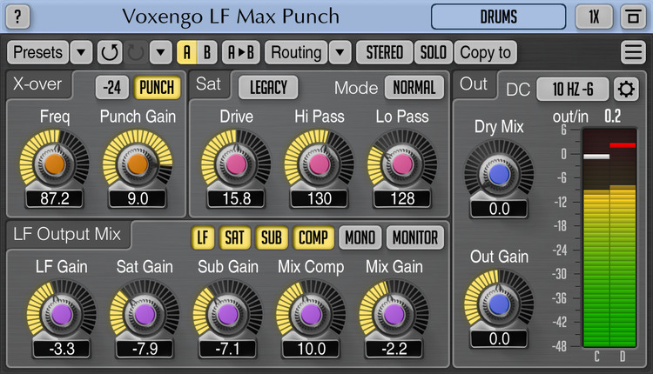Click the DRUMS instance name field
This screenshot has width=653, height=374.
click(499, 17)
